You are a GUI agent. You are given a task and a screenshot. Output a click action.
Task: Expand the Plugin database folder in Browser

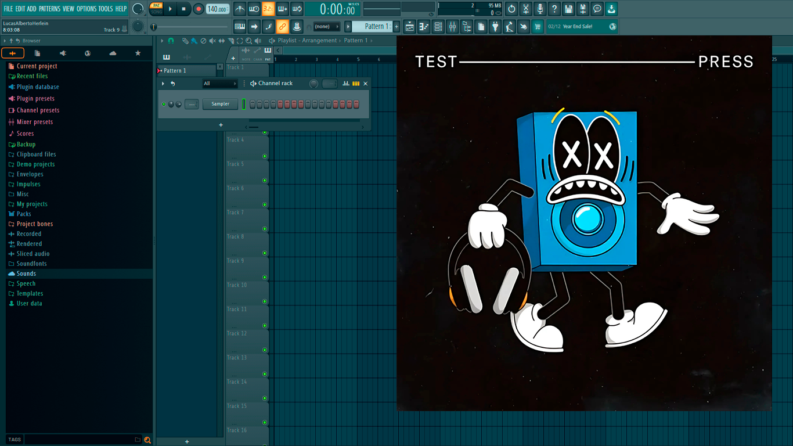(38, 87)
